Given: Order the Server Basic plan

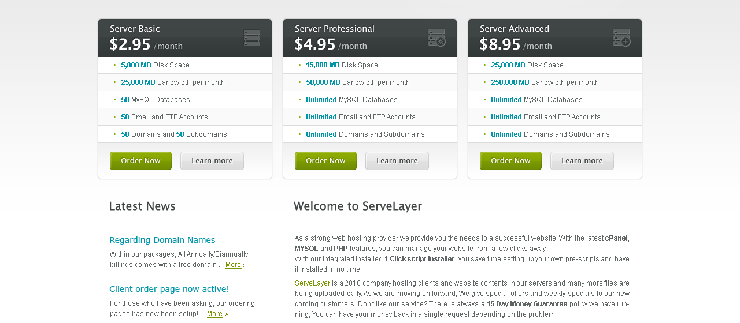Looking at the screenshot, I should (x=140, y=161).
